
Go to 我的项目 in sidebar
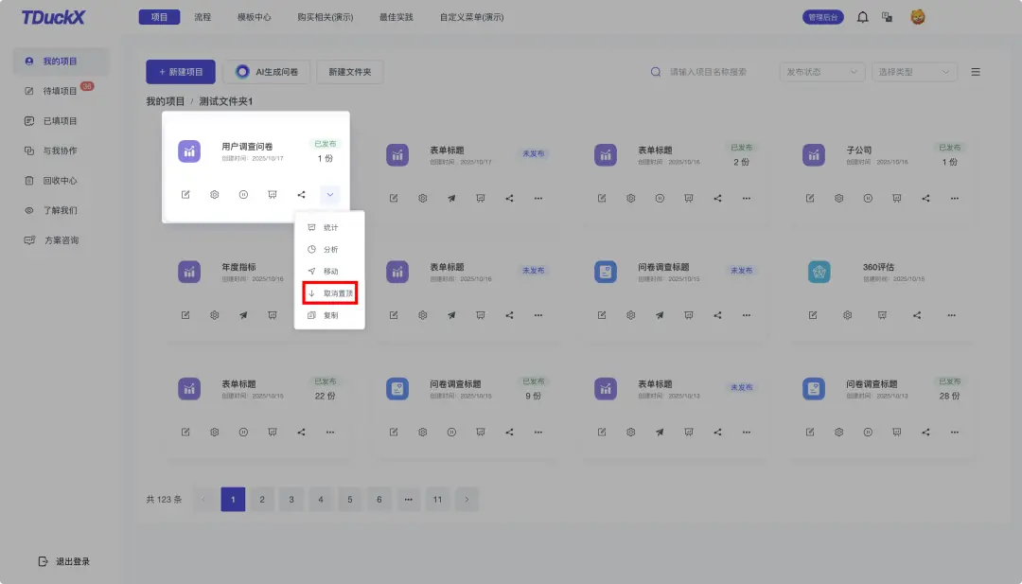pyautogui.click(x=61, y=62)
